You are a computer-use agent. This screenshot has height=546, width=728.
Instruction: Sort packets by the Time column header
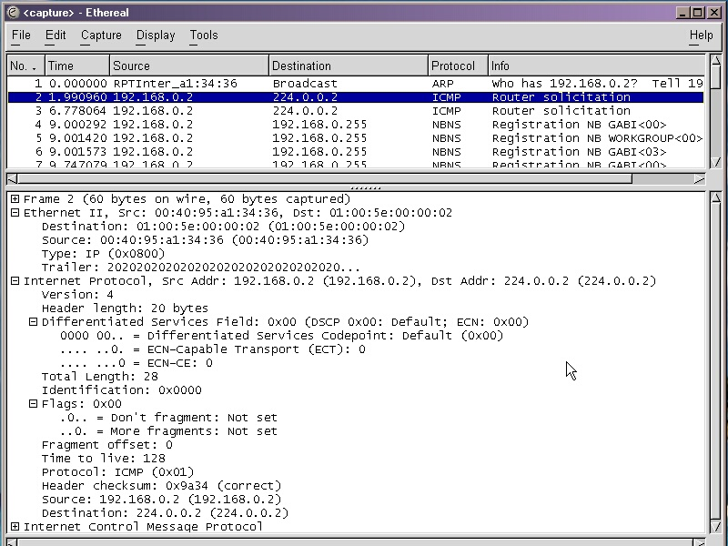coord(77,66)
